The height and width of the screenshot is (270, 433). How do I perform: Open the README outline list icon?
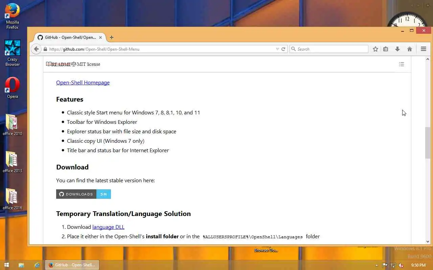pyautogui.click(x=402, y=64)
